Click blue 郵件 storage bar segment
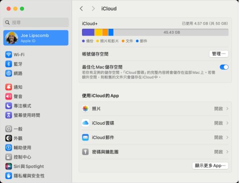 pyautogui.click(x=111, y=32)
